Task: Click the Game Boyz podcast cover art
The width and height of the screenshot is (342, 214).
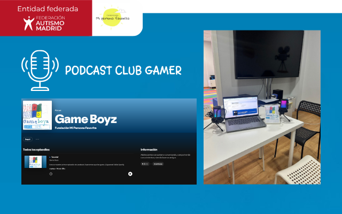Action: coord(37,115)
